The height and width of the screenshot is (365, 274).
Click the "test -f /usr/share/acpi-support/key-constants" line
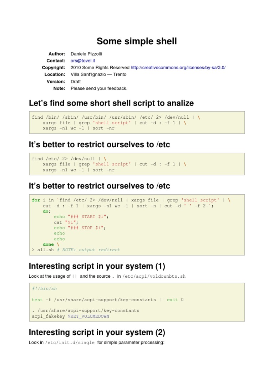(94, 300)
